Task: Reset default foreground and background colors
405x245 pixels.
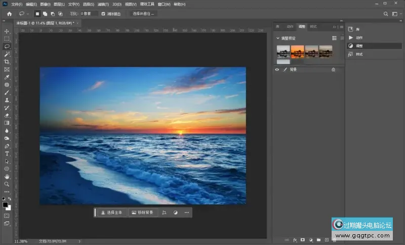Action: pos(4,198)
